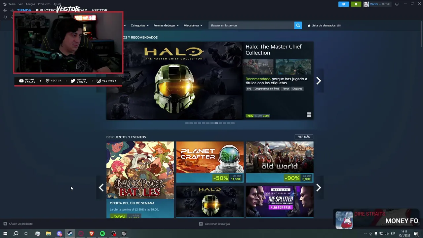Click the FPS tag

(x=249, y=89)
